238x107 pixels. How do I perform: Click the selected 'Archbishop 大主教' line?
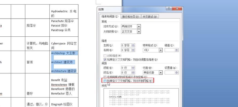coord(63,53)
